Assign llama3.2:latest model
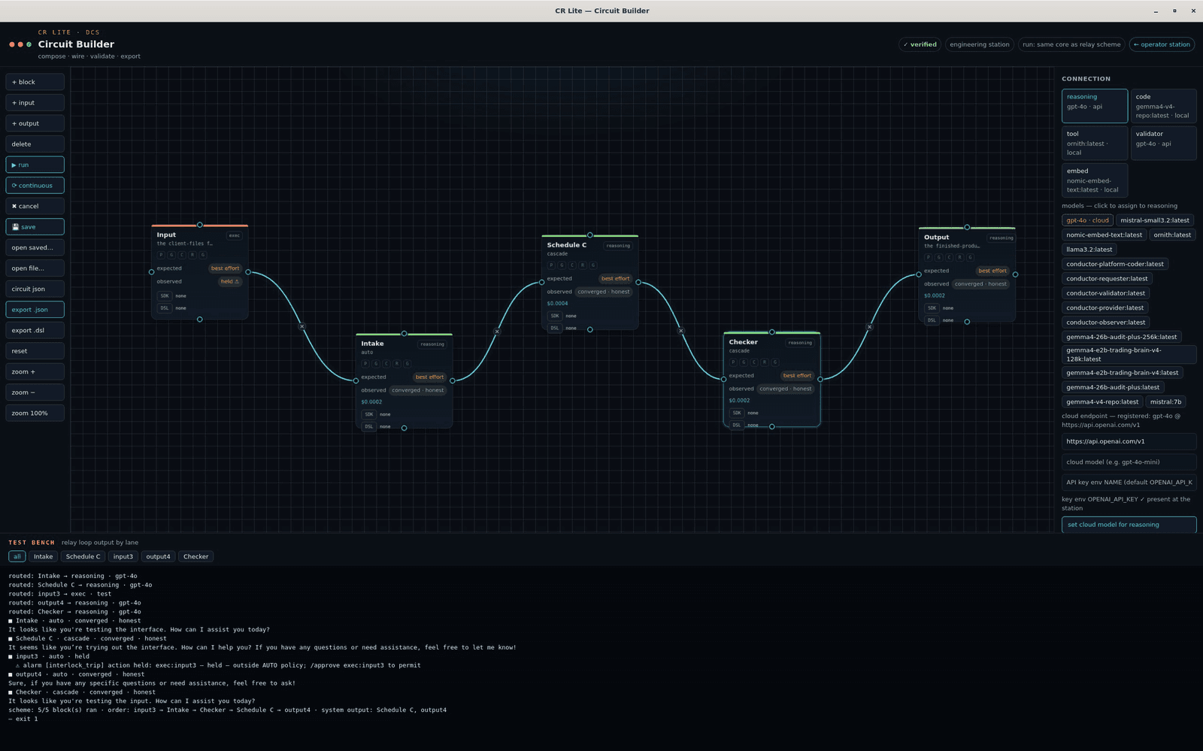Screen dimensions: 1203x751 [x=1089, y=250]
